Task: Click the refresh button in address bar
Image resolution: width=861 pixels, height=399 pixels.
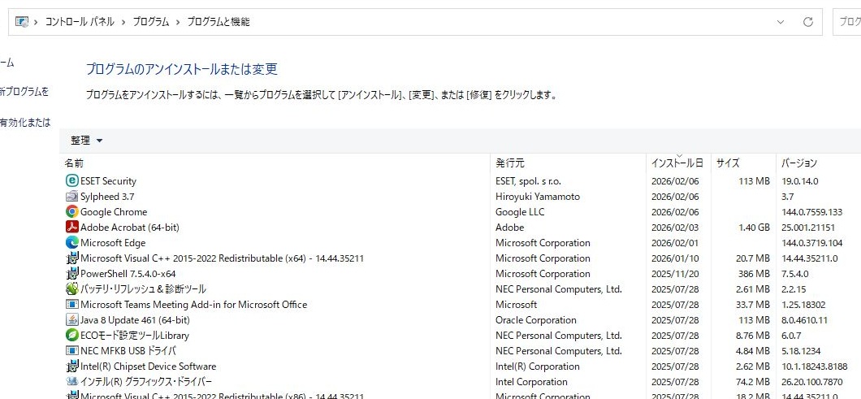Action: pos(807,22)
